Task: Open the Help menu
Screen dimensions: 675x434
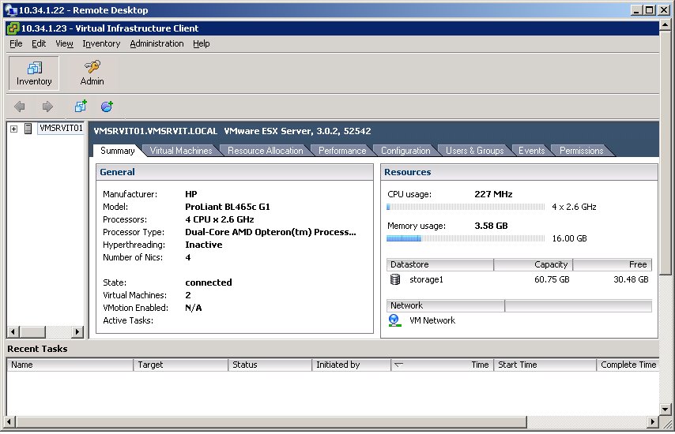Action: click(x=201, y=44)
